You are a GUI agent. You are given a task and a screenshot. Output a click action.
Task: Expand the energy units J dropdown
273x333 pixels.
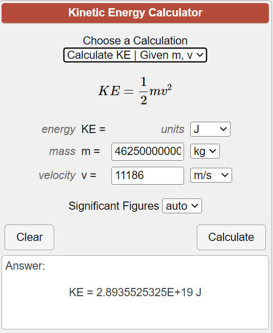click(210, 129)
